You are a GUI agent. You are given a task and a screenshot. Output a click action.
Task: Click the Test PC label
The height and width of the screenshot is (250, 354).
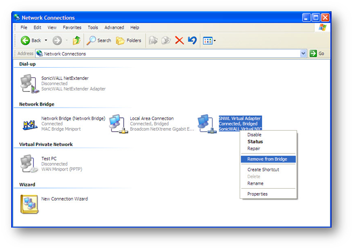(49, 158)
